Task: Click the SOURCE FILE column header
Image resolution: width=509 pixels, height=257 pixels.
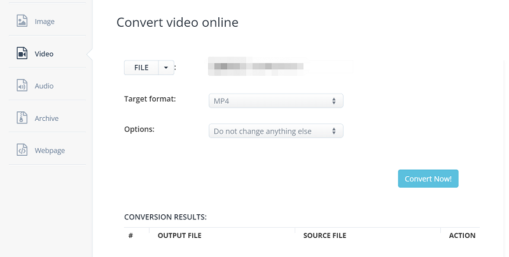Action: (x=324, y=235)
